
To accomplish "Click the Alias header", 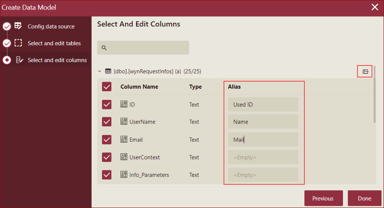I will tap(234, 87).
